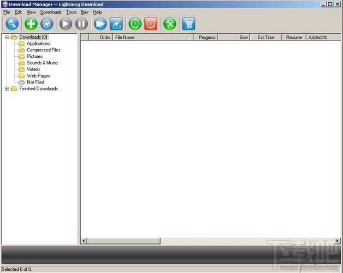Select Compressed Files category
This screenshot has height=273, width=343.
44,50
